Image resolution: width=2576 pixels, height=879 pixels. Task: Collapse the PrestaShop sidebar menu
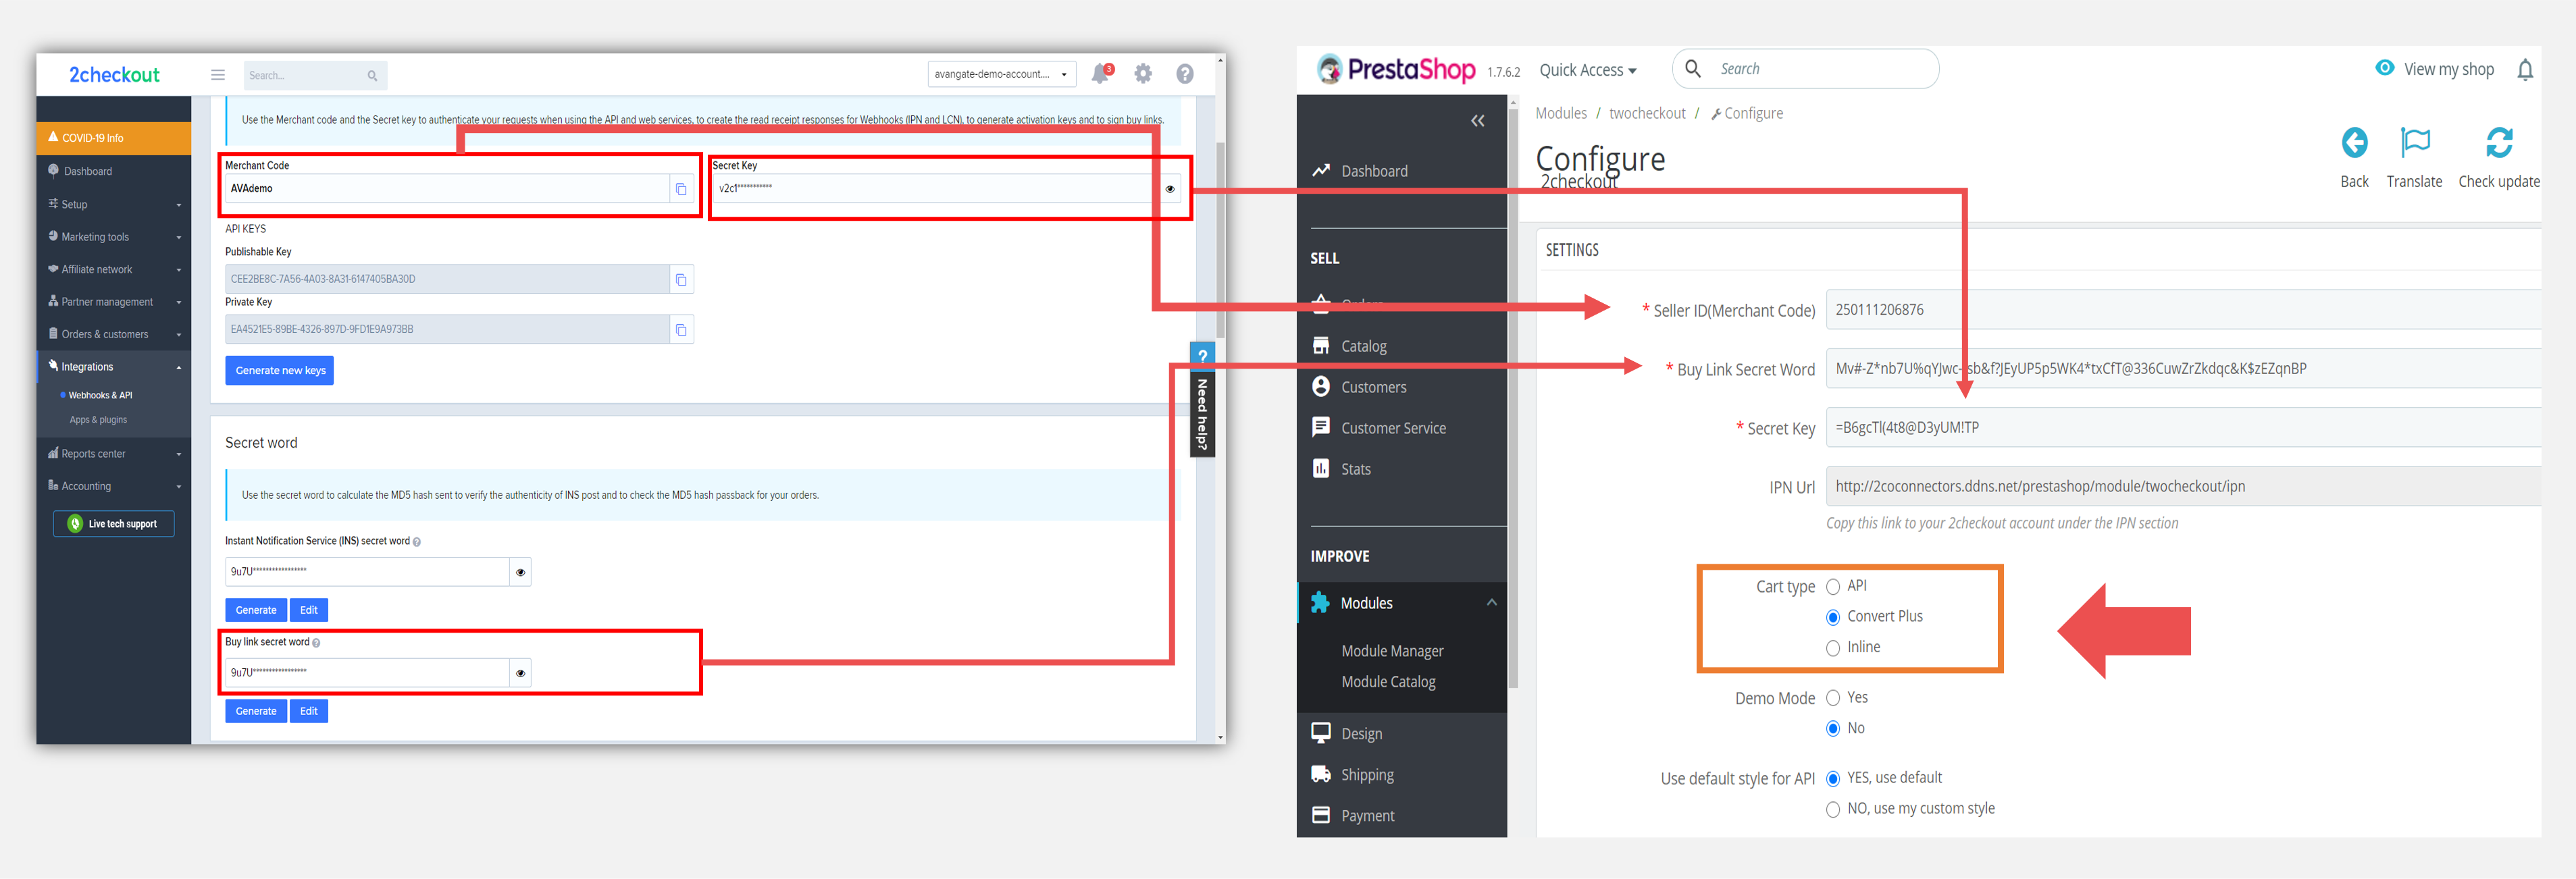click(1477, 121)
